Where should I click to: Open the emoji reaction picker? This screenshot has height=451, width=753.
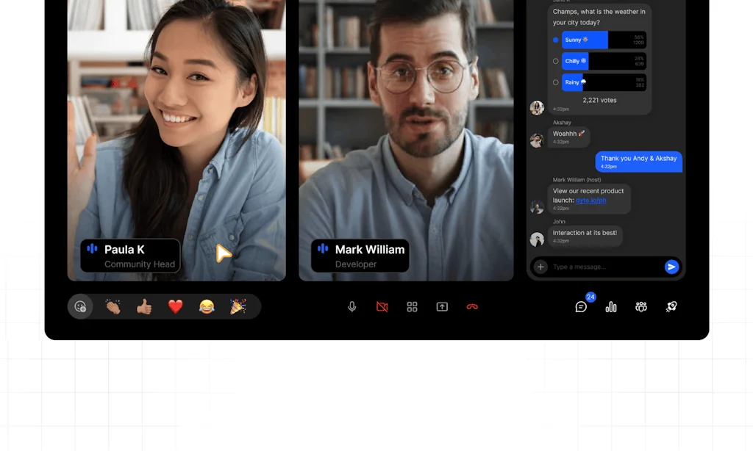pyautogui.click(x=81, y=307)
